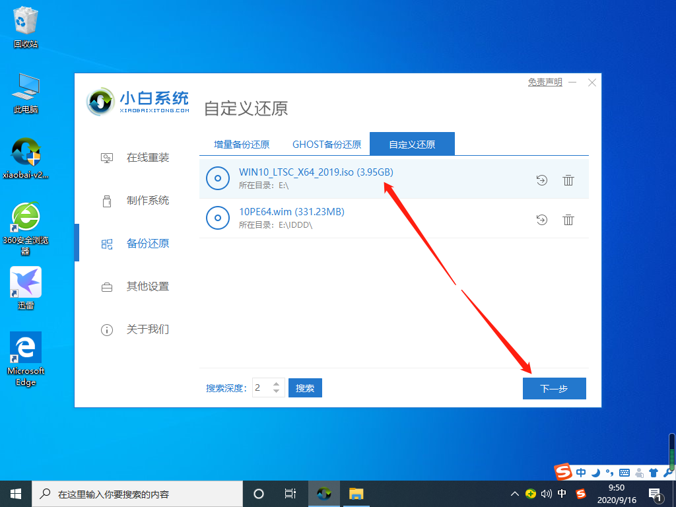Open Sogou soft keyboard icon
This screenshot has width=676, height=507.
(625, 473)
